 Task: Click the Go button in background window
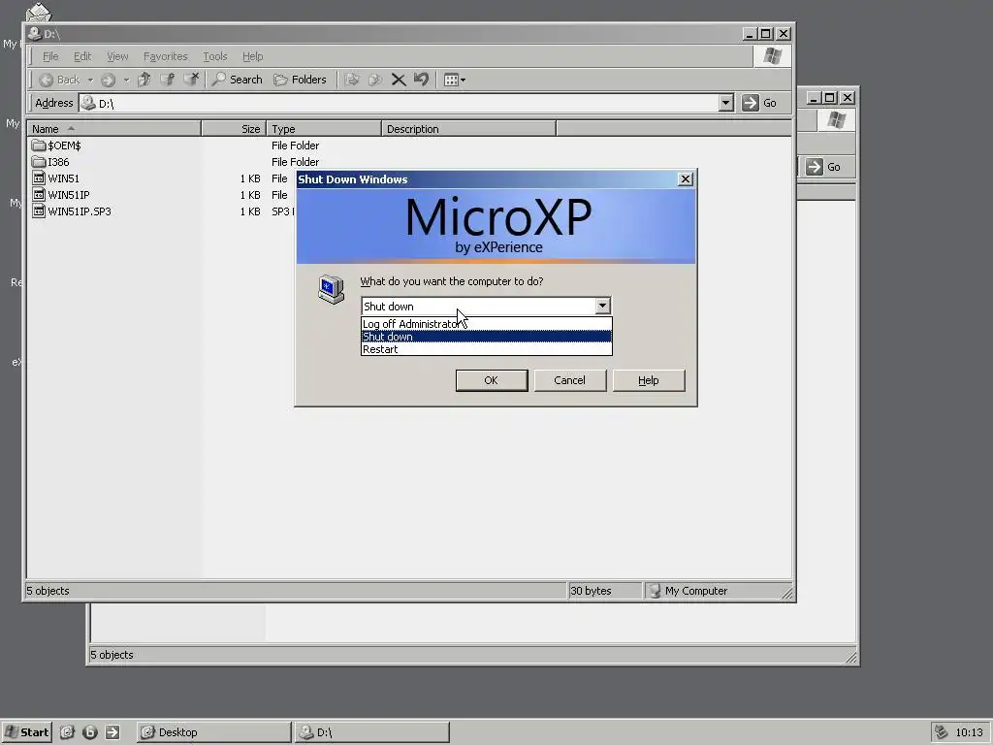823,167
